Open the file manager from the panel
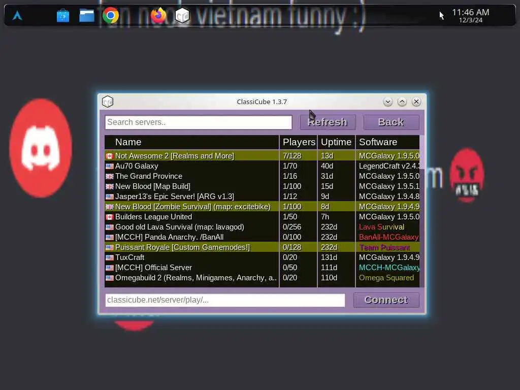Image resolution: width=520 pixels, height=390 pixels. click(x=86, y=16)
